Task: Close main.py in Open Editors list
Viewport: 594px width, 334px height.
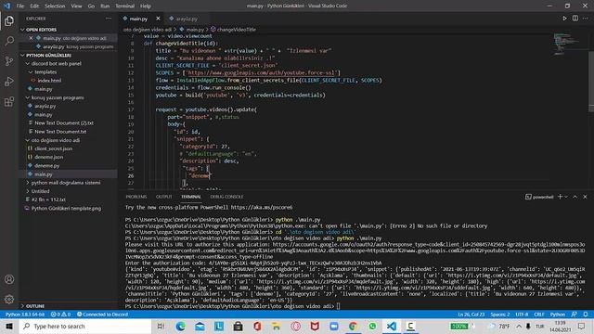Action: 31,38
